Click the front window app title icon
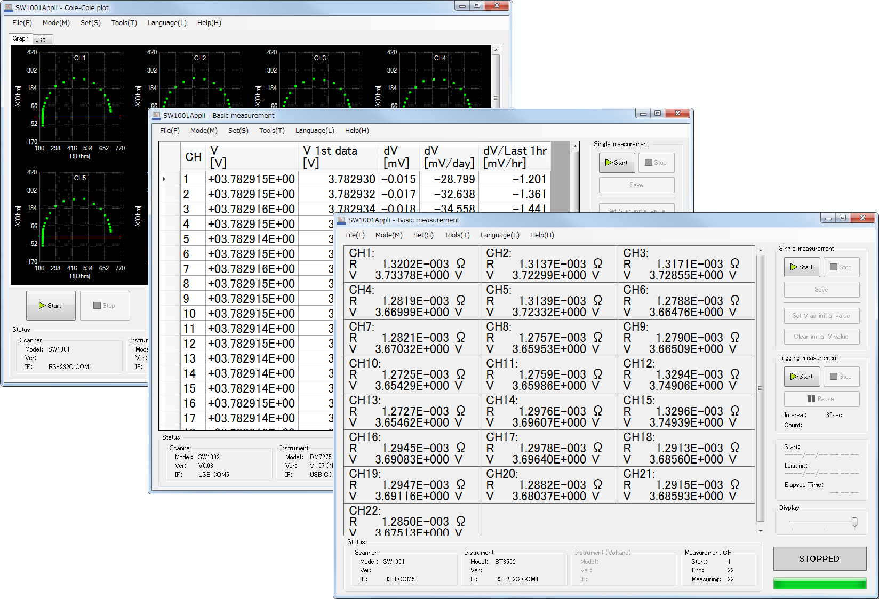Image resolution: width=879 pixels, height=599 pixels. (x=341, y=220)
